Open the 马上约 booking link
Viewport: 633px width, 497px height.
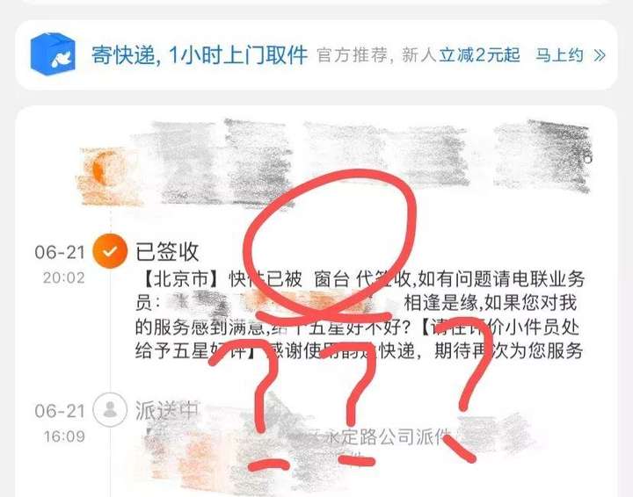coord(559,54)
